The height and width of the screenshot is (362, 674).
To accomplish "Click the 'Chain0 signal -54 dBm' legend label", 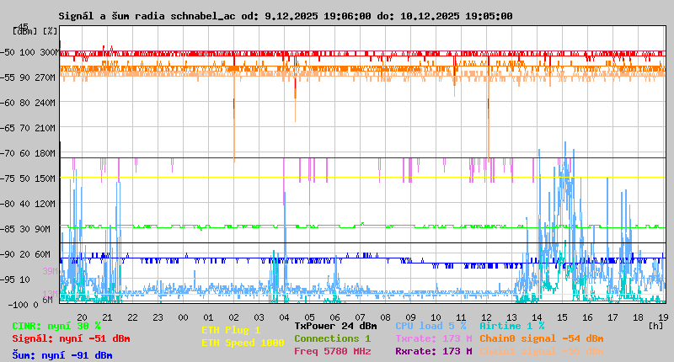I will tap(542, 338).
